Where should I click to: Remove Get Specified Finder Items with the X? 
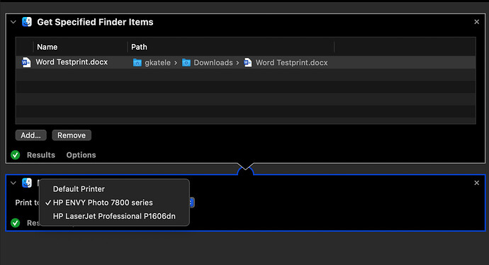click(476, 22)
